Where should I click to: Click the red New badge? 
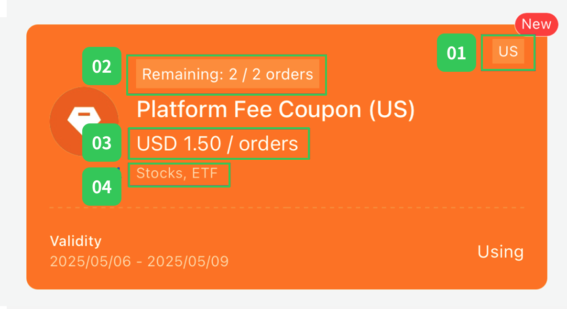tap(536, 24)
